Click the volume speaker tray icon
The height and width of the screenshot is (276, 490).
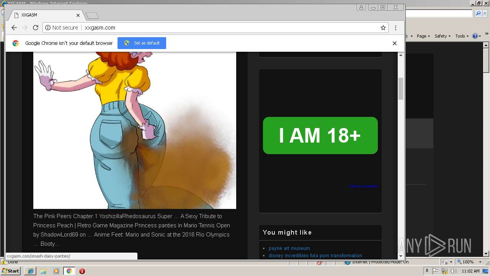click(x=453, y=271)
